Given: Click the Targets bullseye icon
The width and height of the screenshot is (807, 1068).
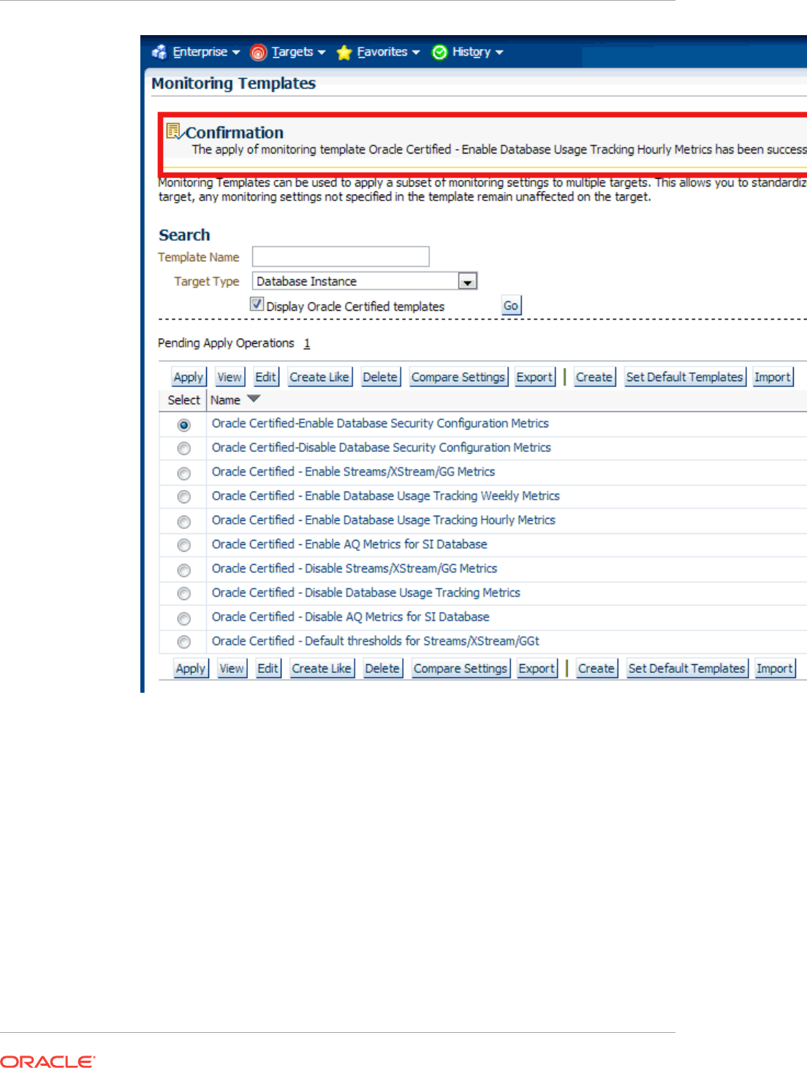Looking at the screenshot, I should click(x=258, y=52).
